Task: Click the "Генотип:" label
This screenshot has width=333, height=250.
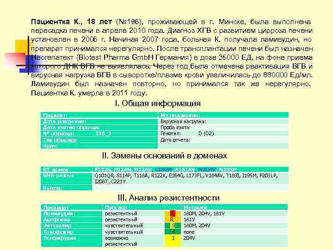Action: coord(171,133)
